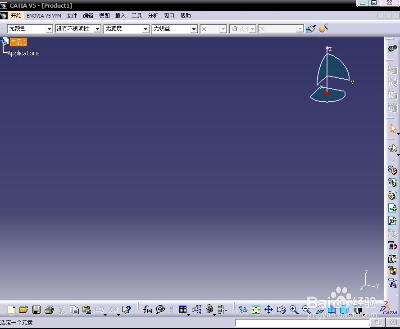Open the 分析 (Analyze) menu
400x329 pixels.
pos(153,16)
